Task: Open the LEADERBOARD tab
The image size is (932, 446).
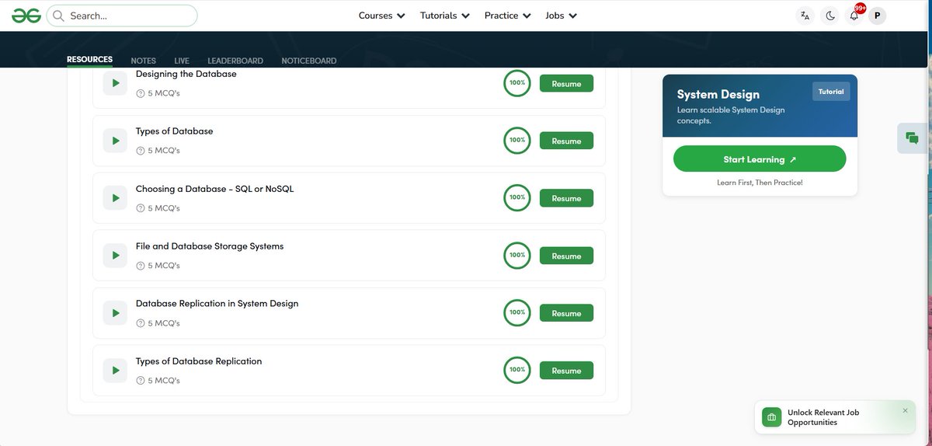Action: pos(235,61)
